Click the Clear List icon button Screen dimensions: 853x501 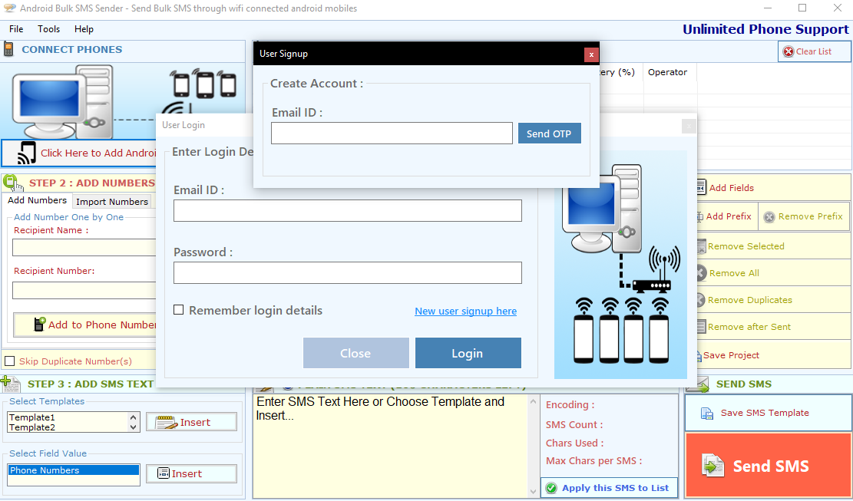[789, 51]
